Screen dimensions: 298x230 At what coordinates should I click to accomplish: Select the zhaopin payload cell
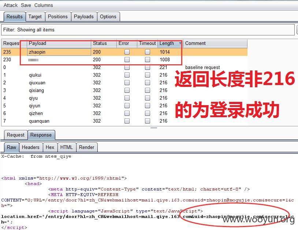pyautogui.click(x=59, y=52)
